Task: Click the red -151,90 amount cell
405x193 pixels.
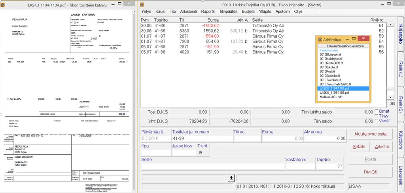Action: [212, 47]
